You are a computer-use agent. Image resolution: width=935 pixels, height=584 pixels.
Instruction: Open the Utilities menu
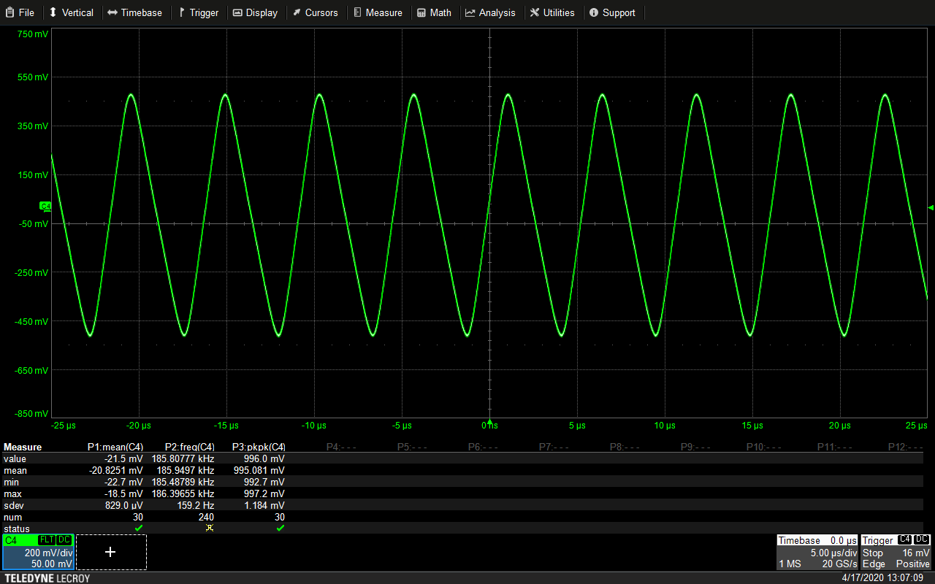point(552,12)
